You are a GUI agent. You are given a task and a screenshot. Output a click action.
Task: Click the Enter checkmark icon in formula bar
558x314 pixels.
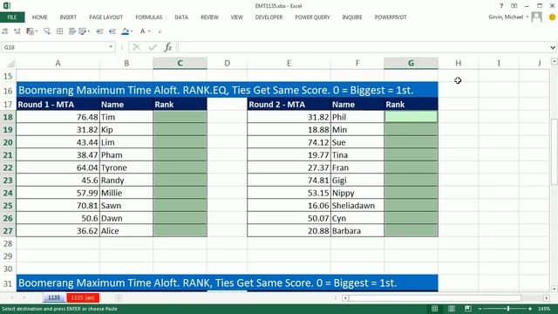click(153, 47)
